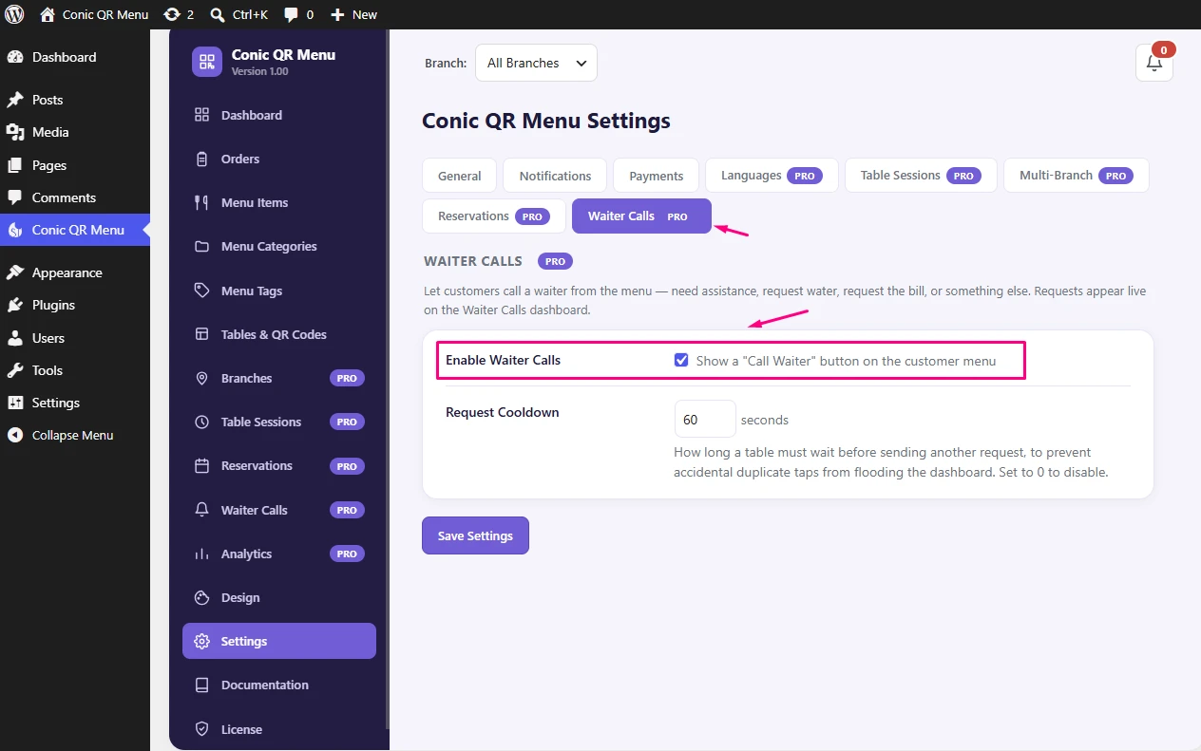
Task: Open Menu Categories in the plugin sidebar
Action: 279,246
